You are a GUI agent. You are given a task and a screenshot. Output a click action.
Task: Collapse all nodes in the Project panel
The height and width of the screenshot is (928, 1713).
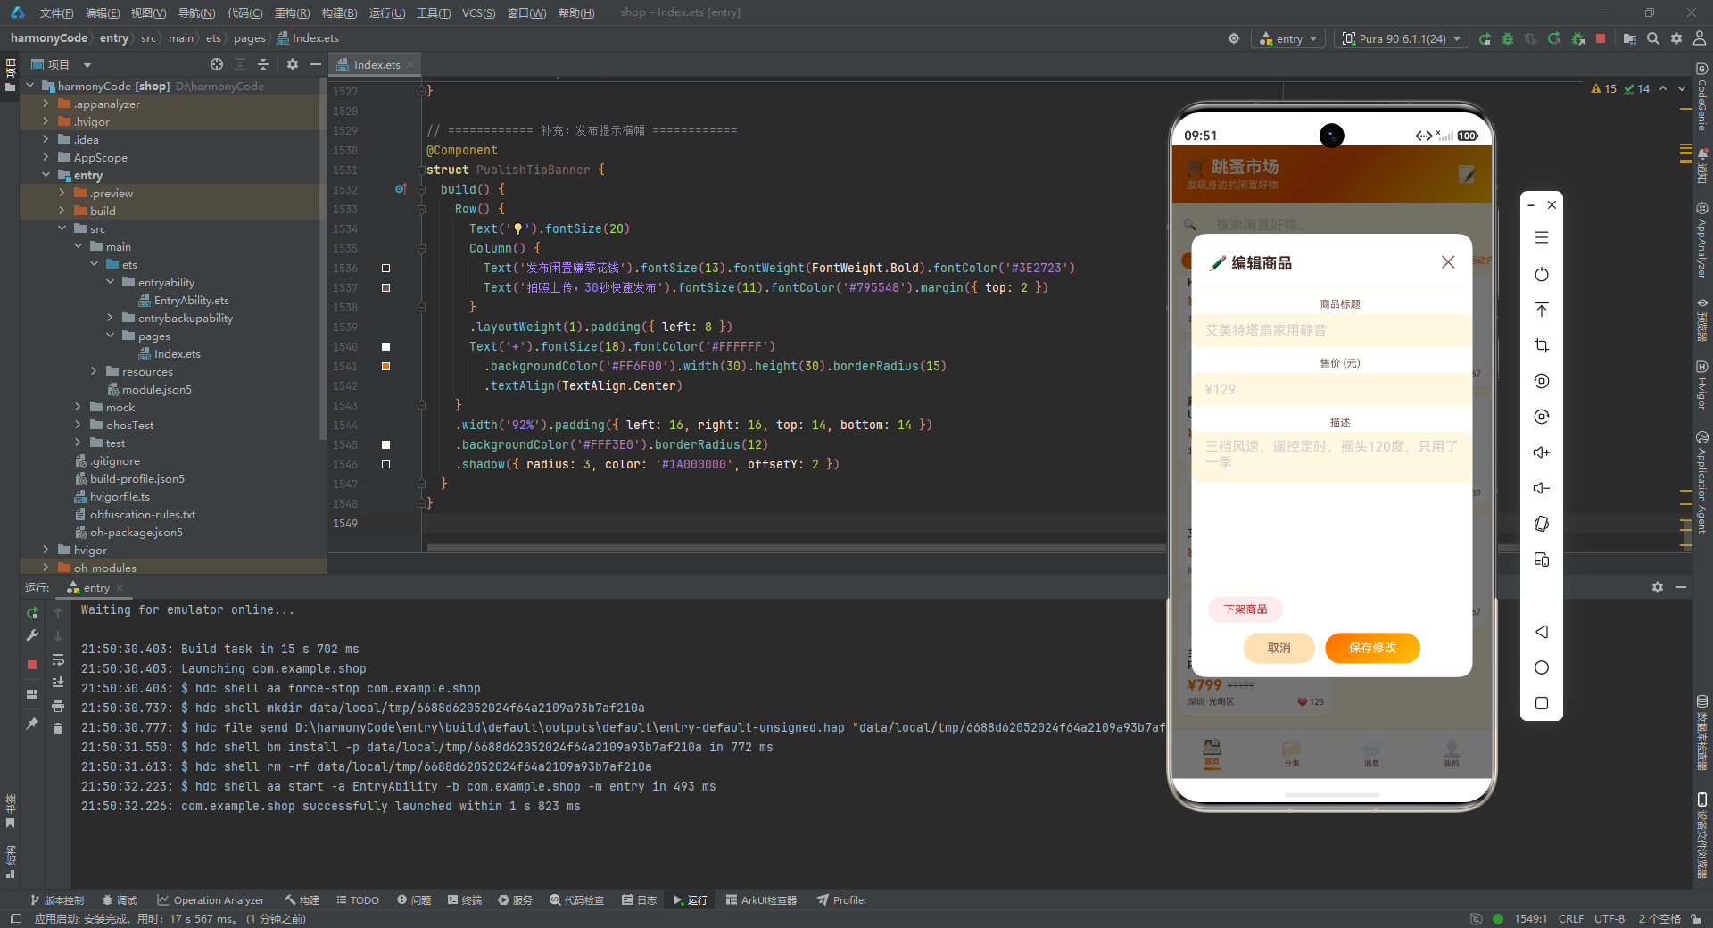(263, 64)
